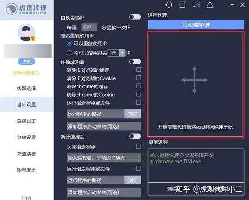Open the 连接日志 menu item

(27, 121)
